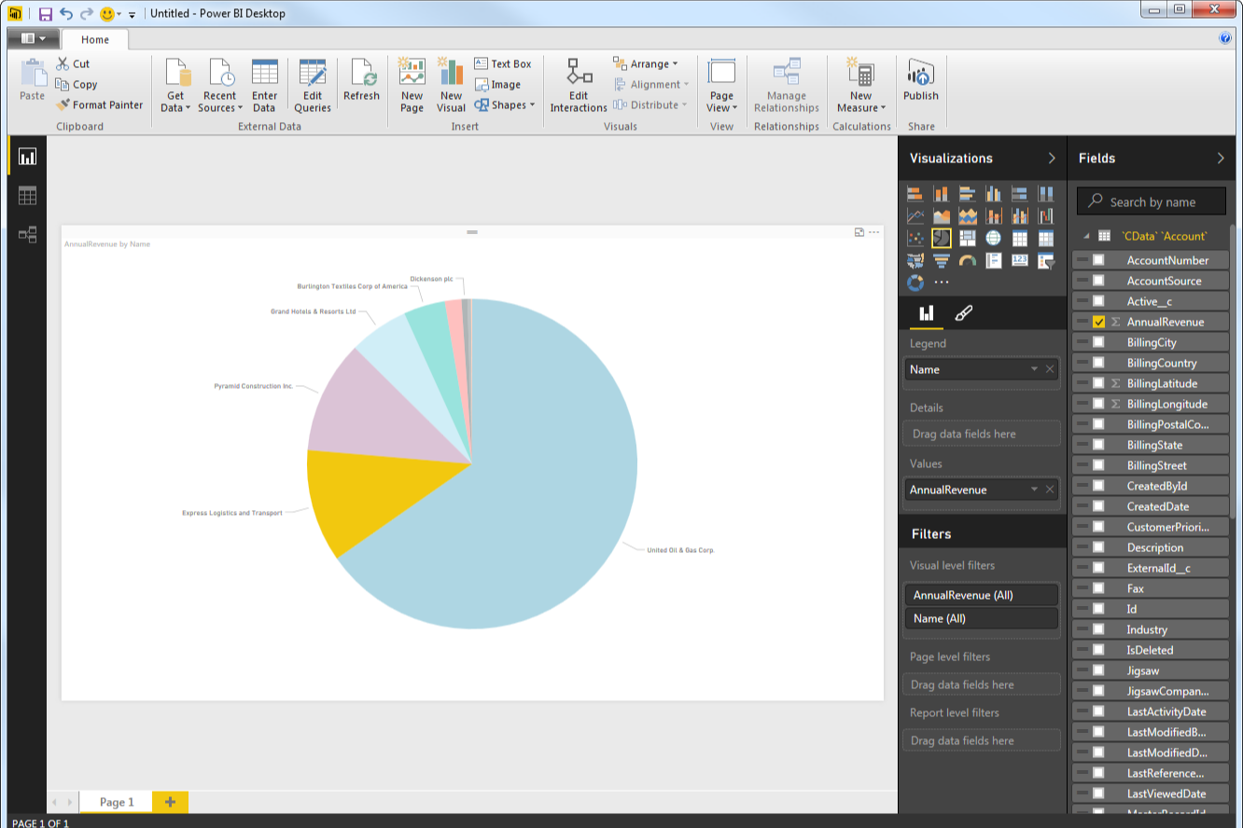The height and width of the screenshot is (828, 1243).
Task: Open the Name legend field dropdown arrow
Action: pos(1034,369)
